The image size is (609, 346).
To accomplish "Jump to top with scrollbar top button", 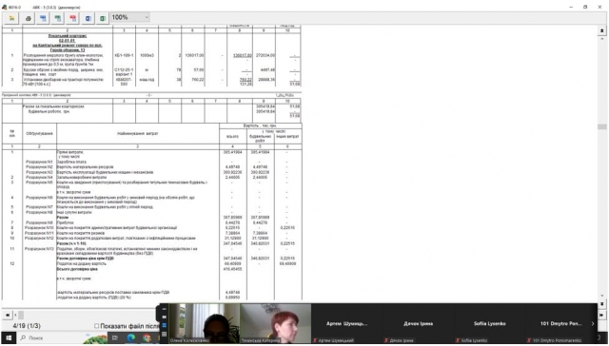I will [x=602, y=30].
